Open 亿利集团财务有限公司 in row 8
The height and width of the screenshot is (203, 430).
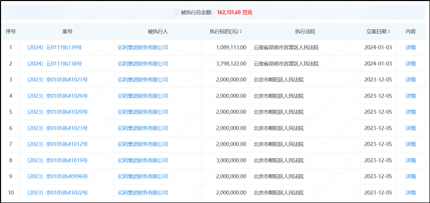143,160
